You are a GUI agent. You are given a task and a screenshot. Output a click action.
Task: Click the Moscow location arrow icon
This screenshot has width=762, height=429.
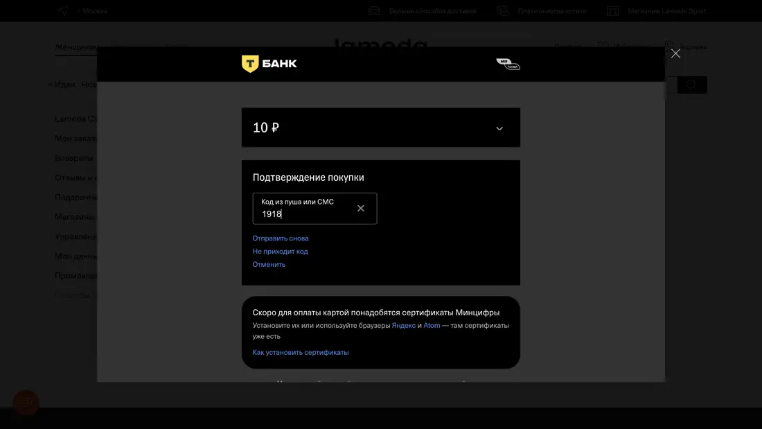point(63,10)
